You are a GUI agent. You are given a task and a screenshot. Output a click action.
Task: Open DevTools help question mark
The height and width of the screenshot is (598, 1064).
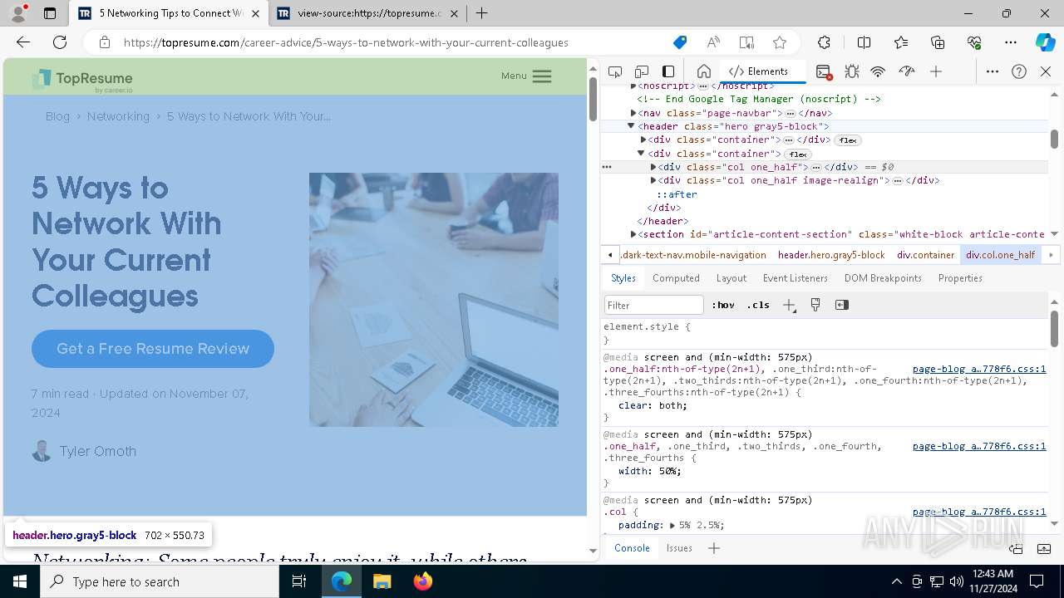click(1019, 71)
